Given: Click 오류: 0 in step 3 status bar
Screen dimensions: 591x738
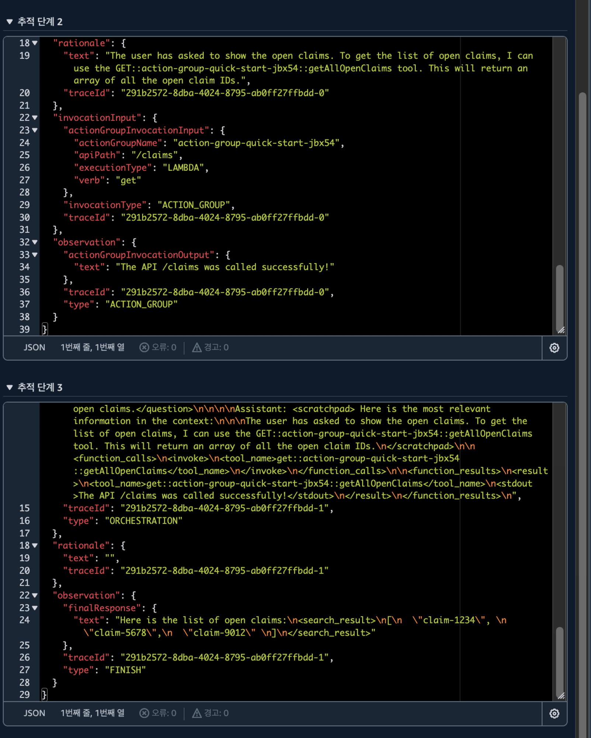Looking at the screenshot, I should [164, 713].
